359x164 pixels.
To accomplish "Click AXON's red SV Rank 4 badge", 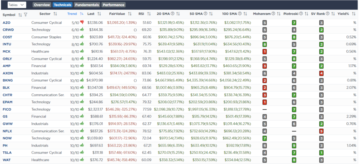I will (x=321, y=73).
